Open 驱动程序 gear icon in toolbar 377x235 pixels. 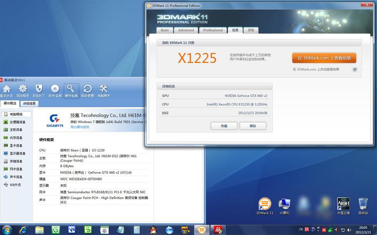(23, 91)
